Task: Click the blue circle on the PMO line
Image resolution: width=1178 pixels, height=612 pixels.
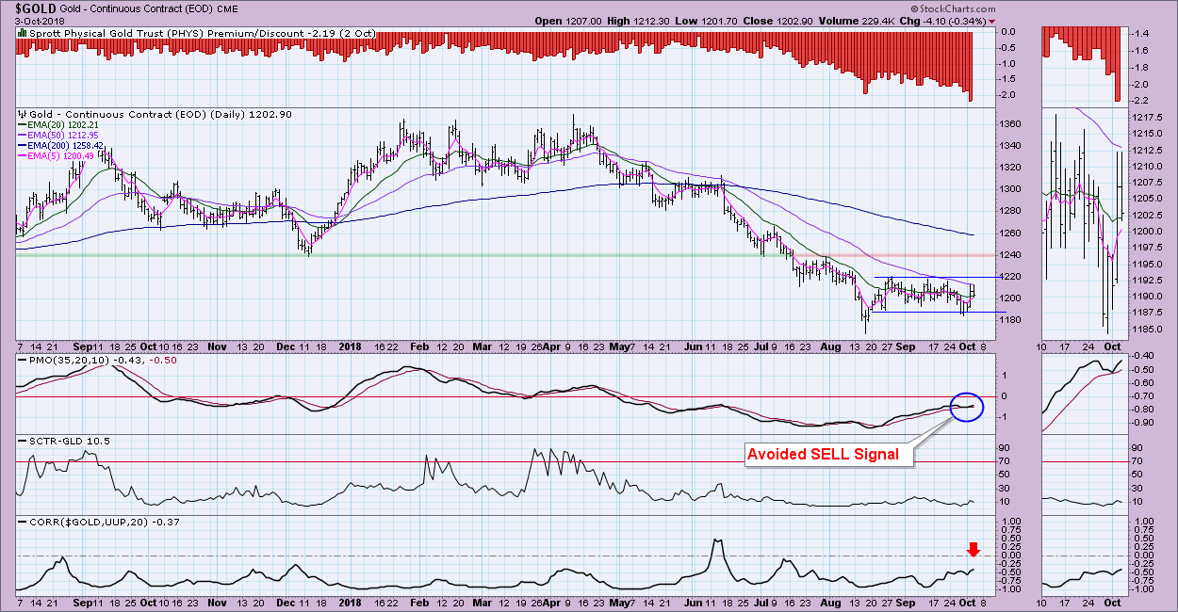Action: click(967, 407)
